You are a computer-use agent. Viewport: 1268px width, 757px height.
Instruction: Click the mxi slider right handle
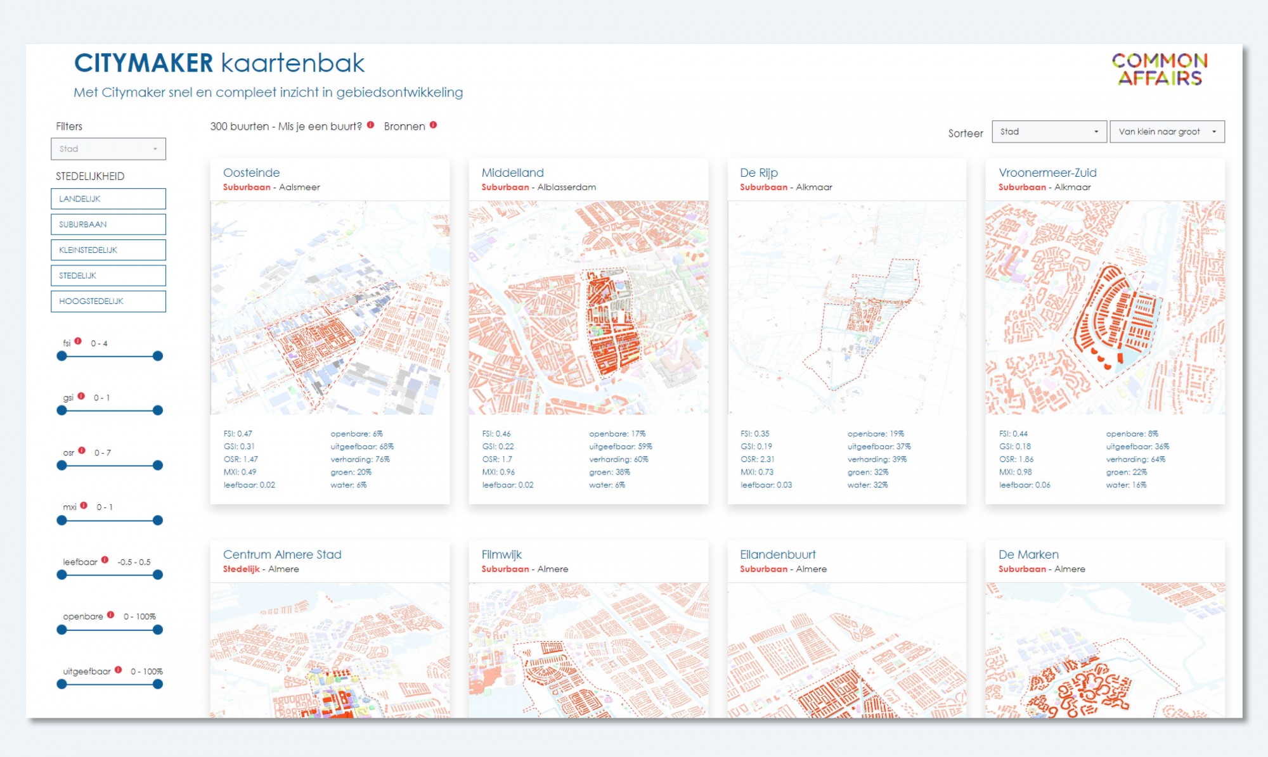158,520
